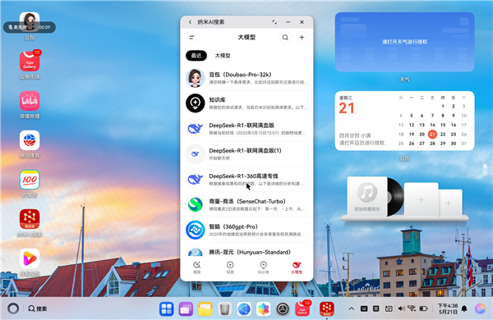Image resolution: width=493 pixels, height=320 pixels.
Task: Click the 纳米AI搜索 icon on the taskbar
Action: click(x=327, y=309)
